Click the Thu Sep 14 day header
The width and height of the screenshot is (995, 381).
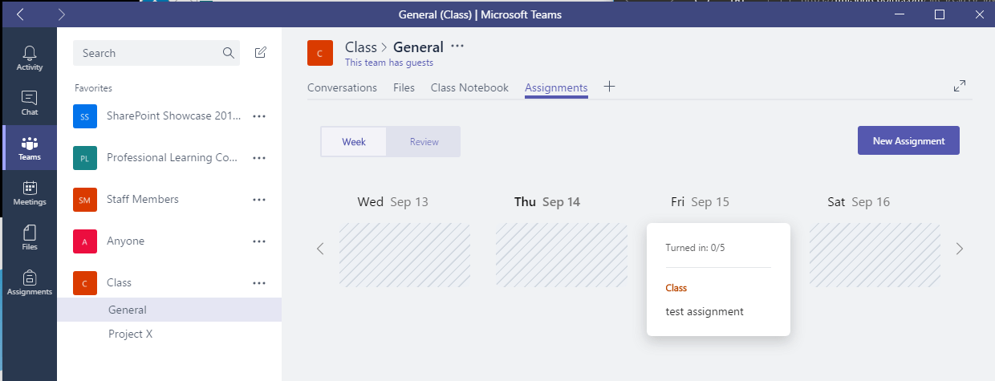(x=547, y=202)
